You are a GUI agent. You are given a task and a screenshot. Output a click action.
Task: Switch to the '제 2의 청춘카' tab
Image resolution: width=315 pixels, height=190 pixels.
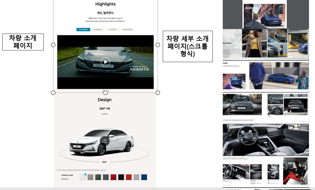pyautogui.click(x=113, y=29)
